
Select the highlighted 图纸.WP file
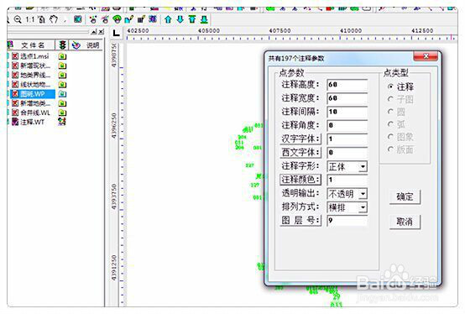pyautogui.click(x=33, y=94)
